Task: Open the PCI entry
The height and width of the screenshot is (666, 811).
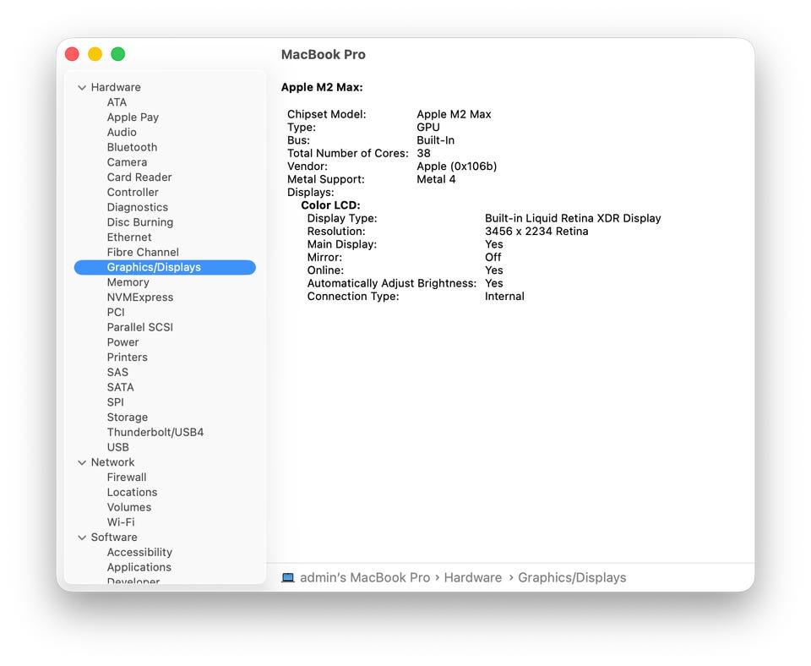Action: tap(116, 313)
